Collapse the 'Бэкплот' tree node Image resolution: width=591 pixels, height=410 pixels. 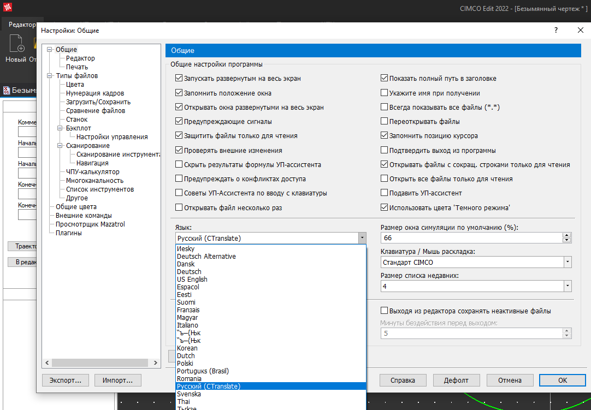(60, 128)
